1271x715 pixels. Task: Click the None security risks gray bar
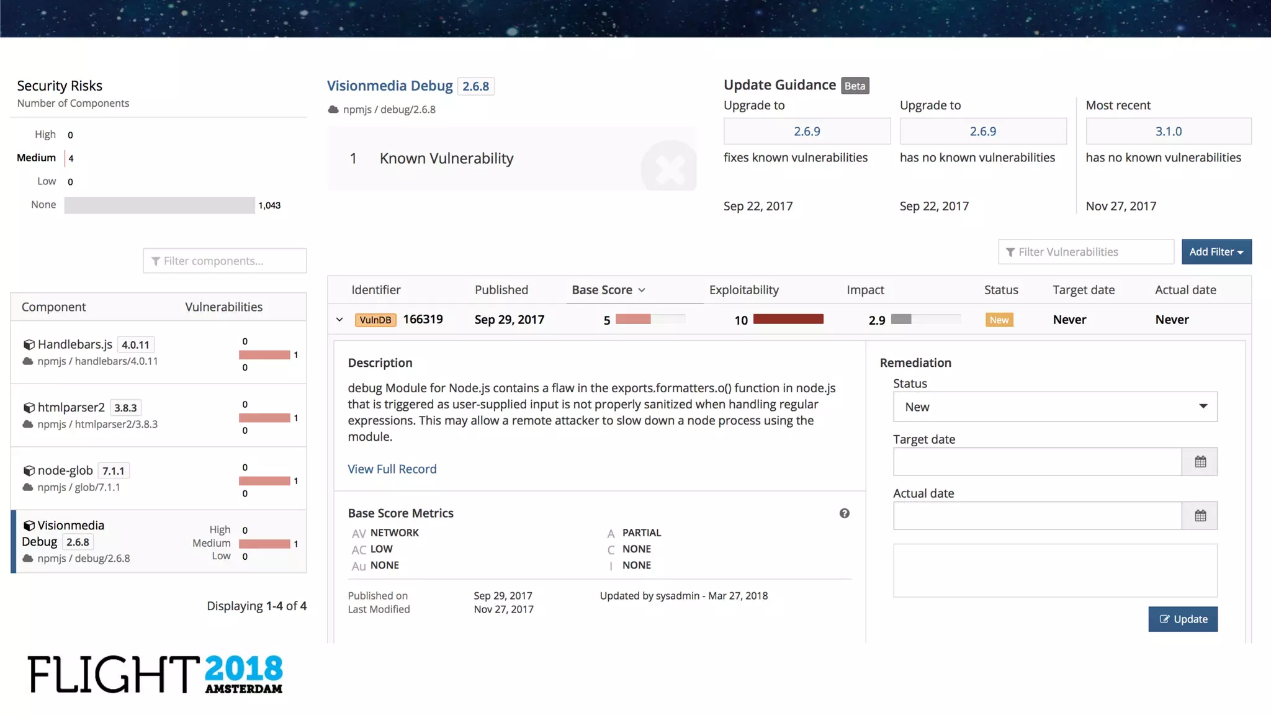point(159,205)
